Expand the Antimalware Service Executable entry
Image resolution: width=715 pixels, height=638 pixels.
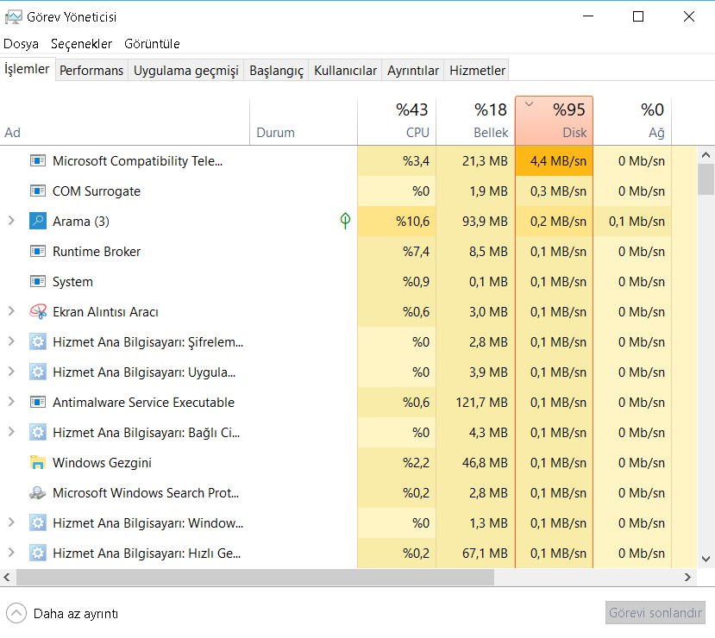coord(11,402)
